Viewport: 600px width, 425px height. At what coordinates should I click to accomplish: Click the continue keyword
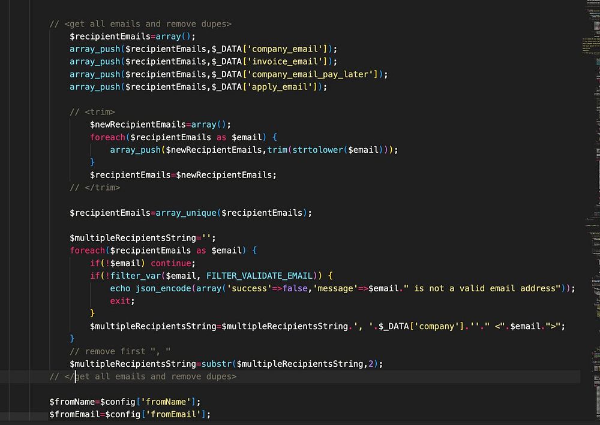(x=170, y=263)
